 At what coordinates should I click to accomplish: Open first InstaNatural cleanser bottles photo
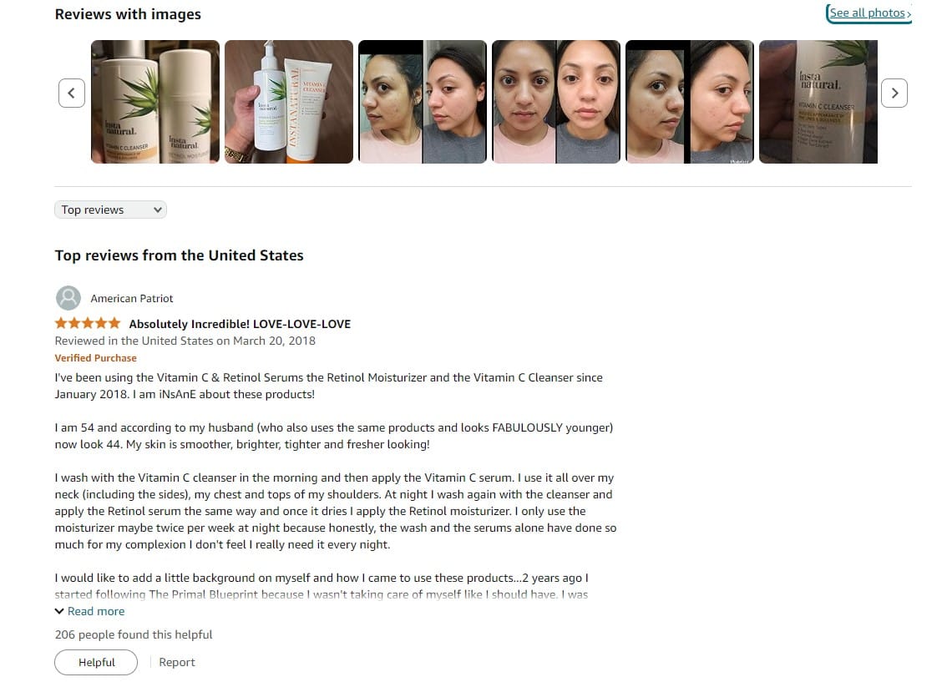coord(155,102)
